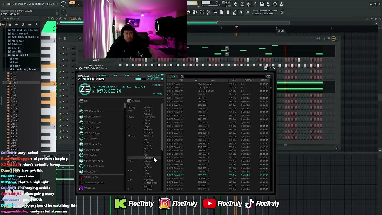Image resolution: width=382 pixels, height=215 pixels.
Task: Rate preset 0570: SEQ 24 with stars
Action: [x=264, y=175]
